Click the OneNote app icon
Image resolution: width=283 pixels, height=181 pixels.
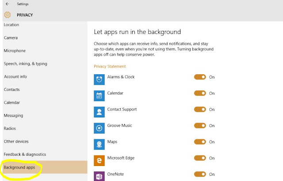click(x=99, y=176)
